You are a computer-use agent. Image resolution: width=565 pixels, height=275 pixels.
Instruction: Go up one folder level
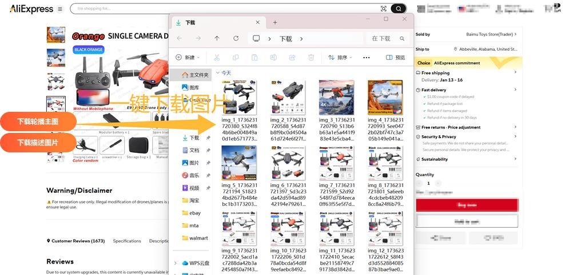click(x=217, y=38)
